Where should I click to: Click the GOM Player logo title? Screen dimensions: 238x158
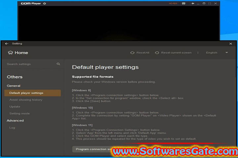(x=31, y=4)
